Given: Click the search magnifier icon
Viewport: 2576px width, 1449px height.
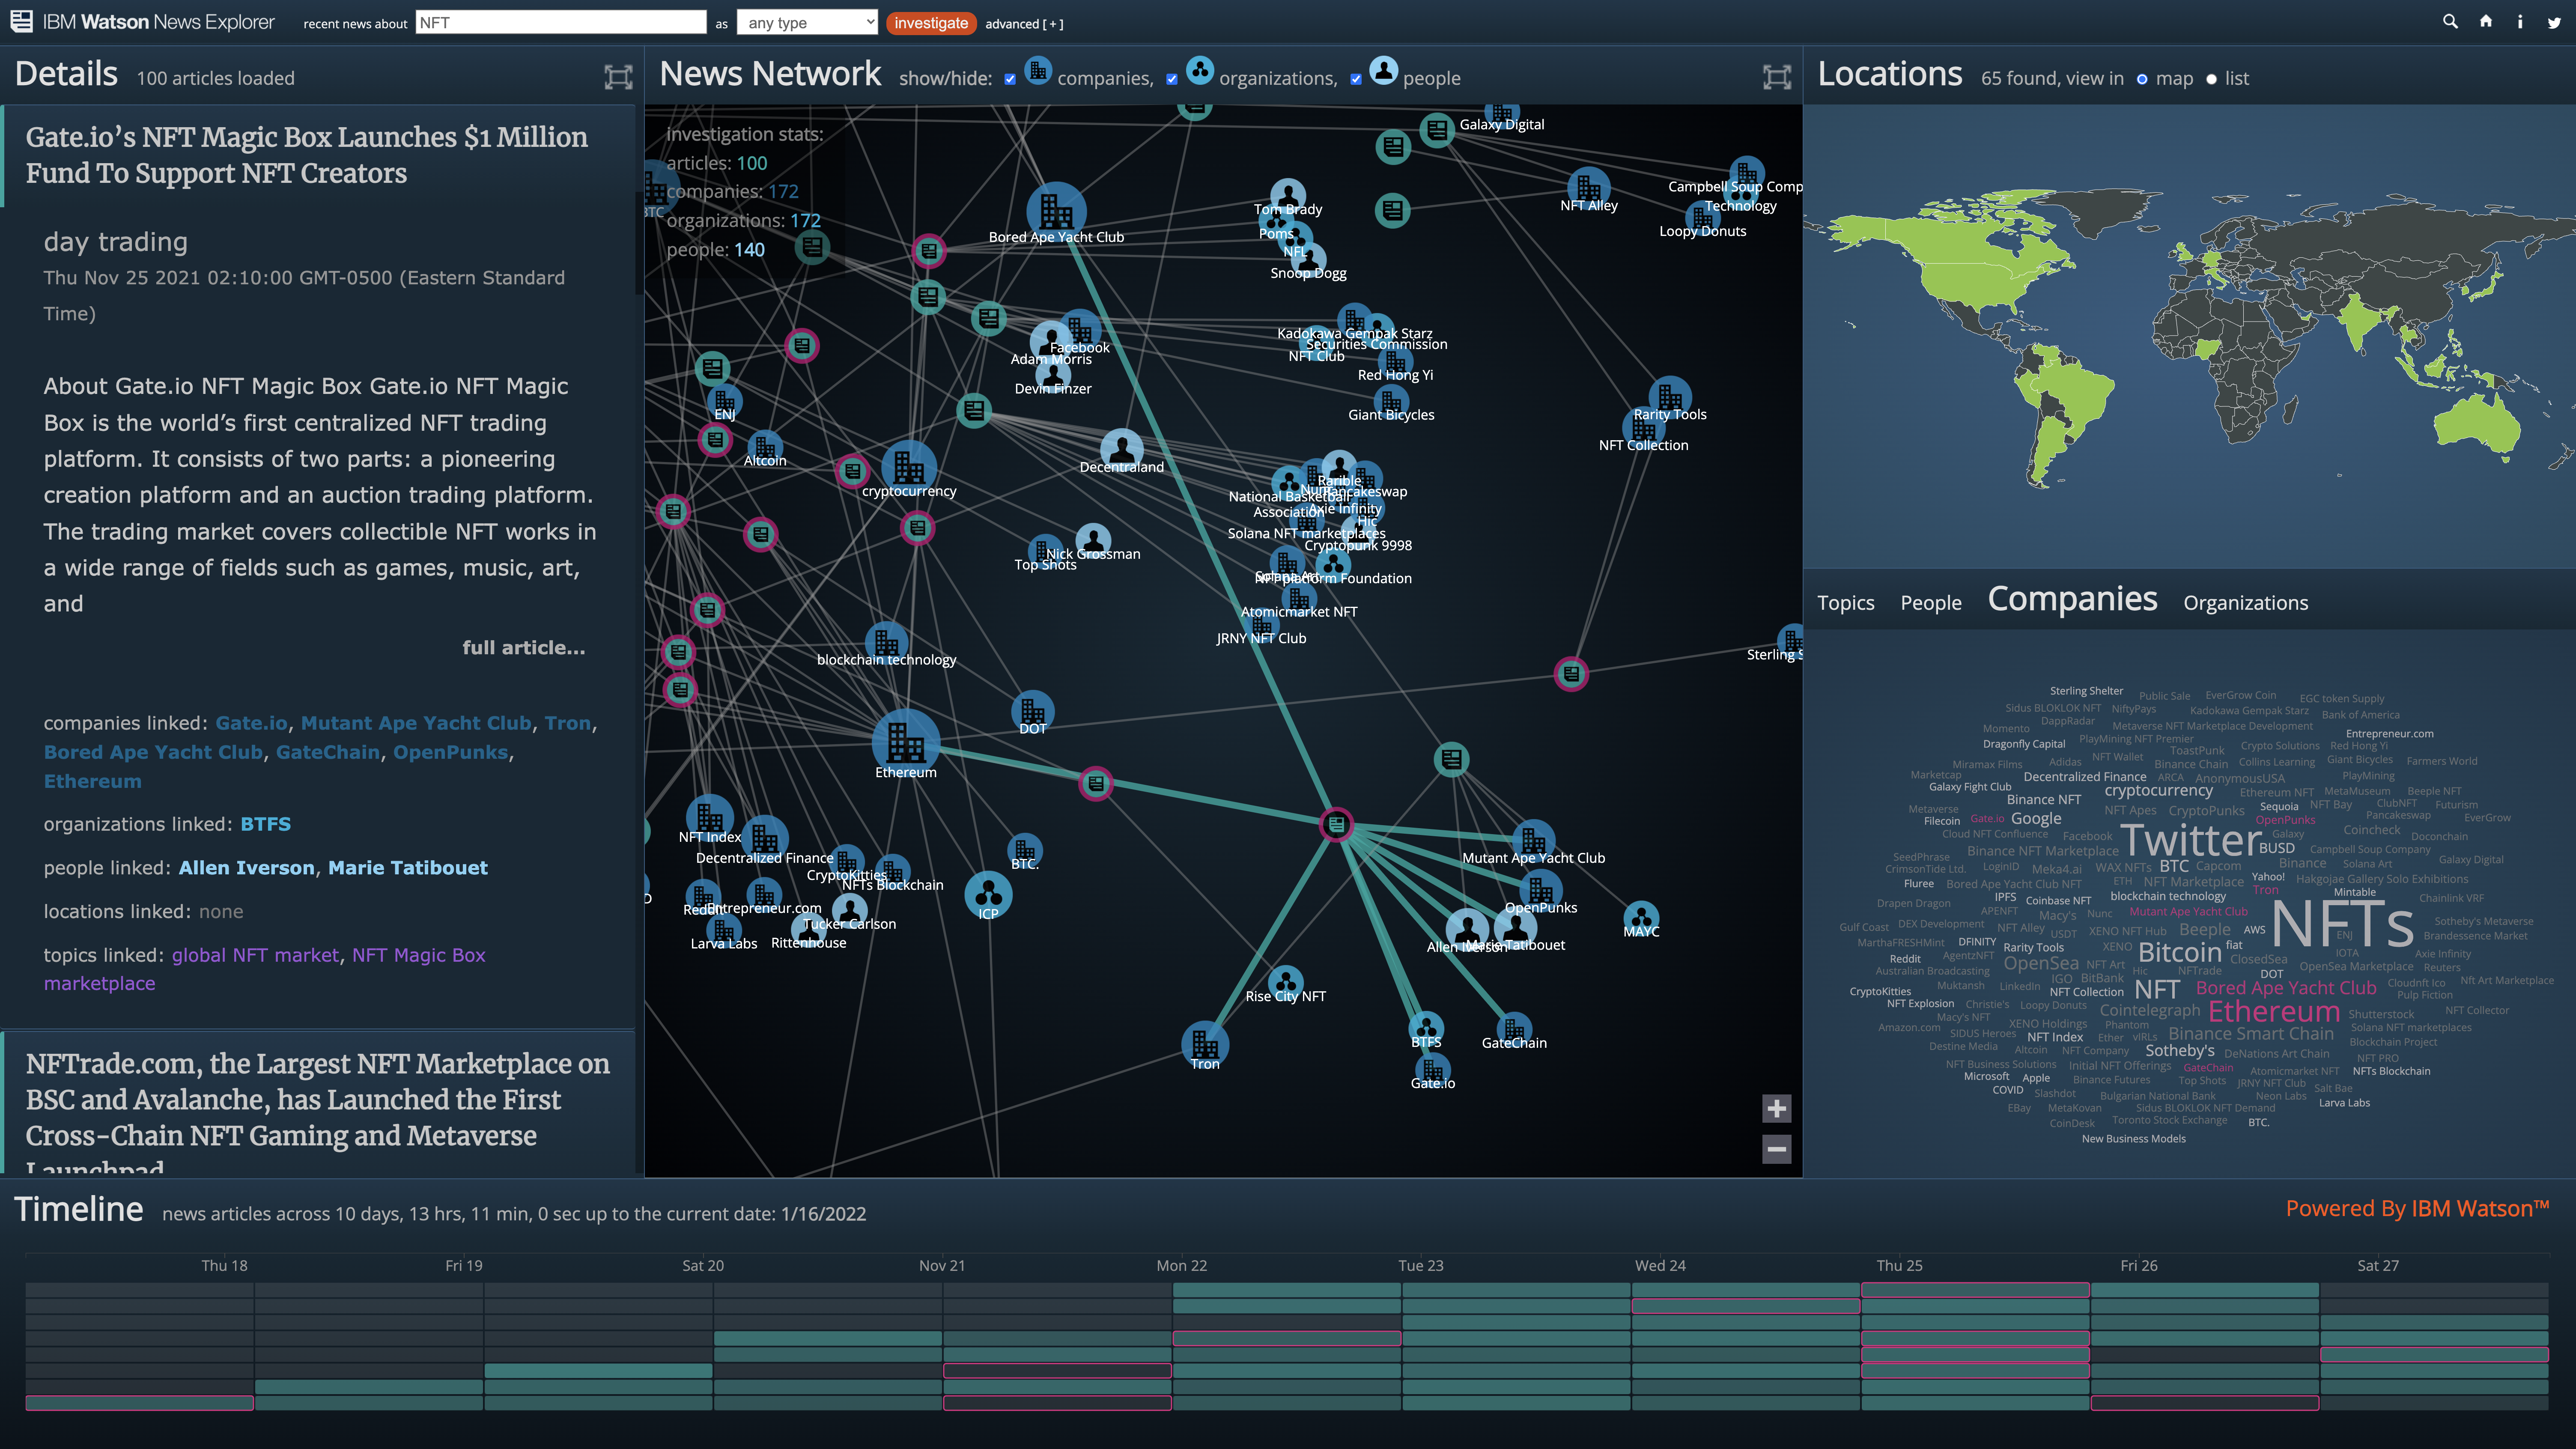Looking at the screenshot, I should (x=2450, y=21).
